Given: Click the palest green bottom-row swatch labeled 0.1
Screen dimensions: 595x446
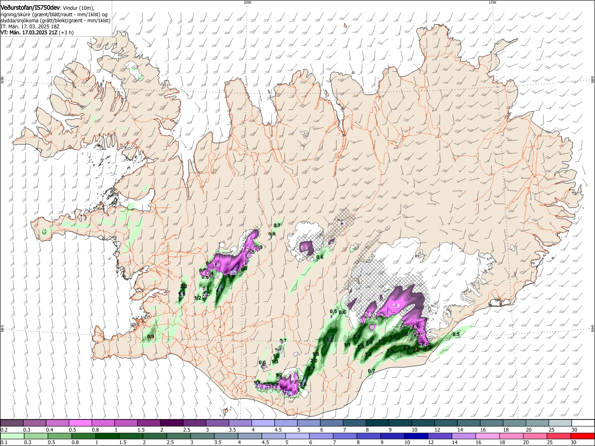Looking at the screenshot, I should (x=12, y=436).
